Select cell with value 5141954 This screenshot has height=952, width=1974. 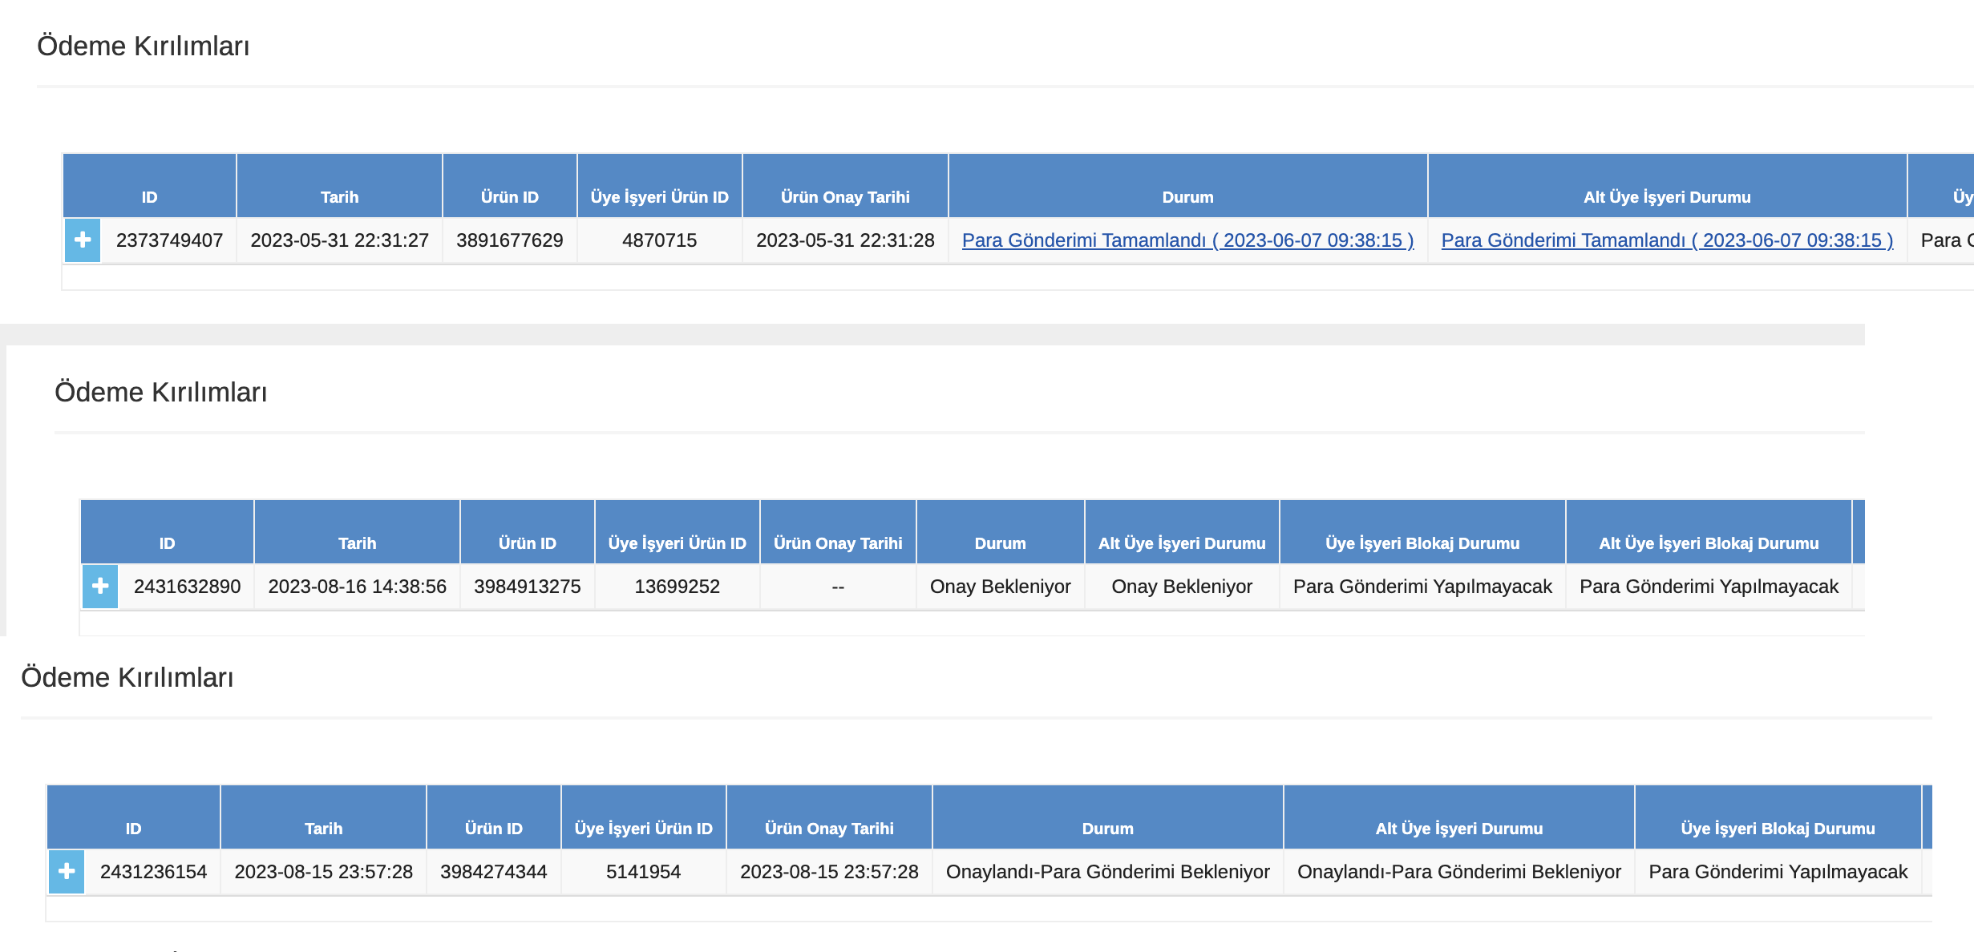(x=643, y=872)
